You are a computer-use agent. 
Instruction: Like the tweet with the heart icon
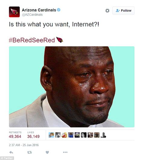tap(47, 152)
